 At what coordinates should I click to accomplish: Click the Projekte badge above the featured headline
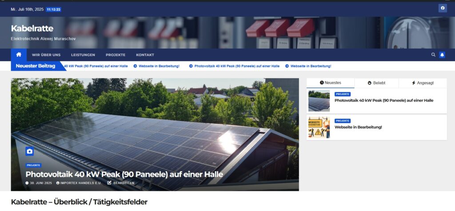[x=33, y=165]
